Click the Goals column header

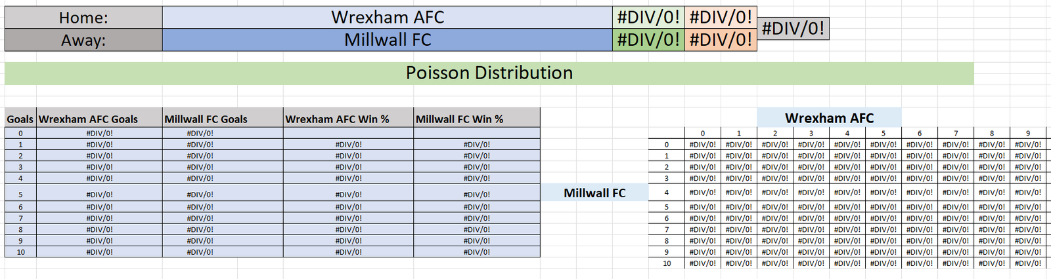point(20,119)
